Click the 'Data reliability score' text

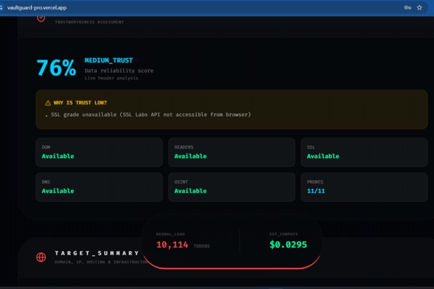coord(119,71)
